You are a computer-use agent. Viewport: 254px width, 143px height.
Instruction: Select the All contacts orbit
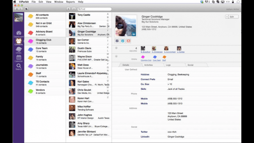(x=45, y=16)
